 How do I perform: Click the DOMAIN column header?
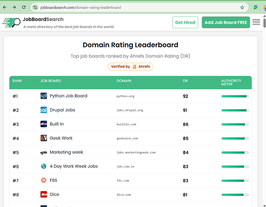[x=124, y=81]
